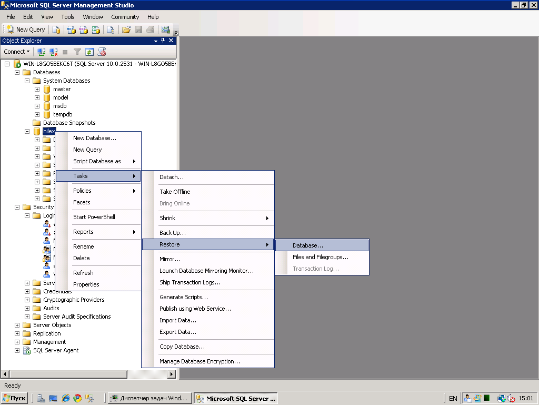Open the Community menu
The height and width of the screenshot is (405, 539).
125,17
